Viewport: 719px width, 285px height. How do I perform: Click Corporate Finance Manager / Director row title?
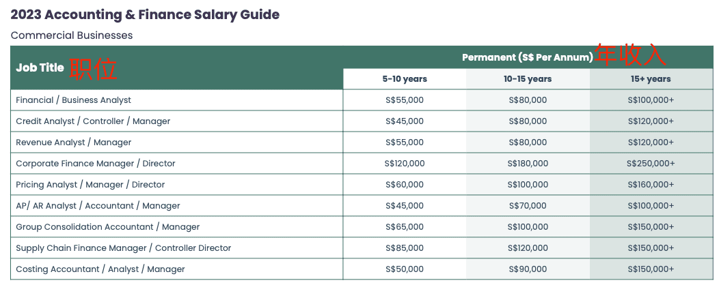pyautogui.click(x=96, y=164)
